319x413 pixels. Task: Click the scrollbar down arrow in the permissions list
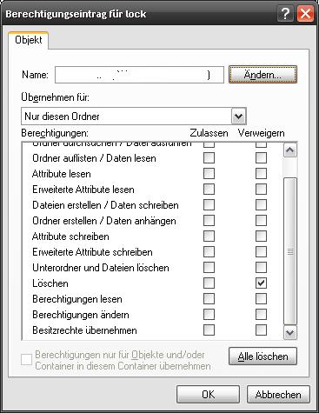tap(290, 333)
